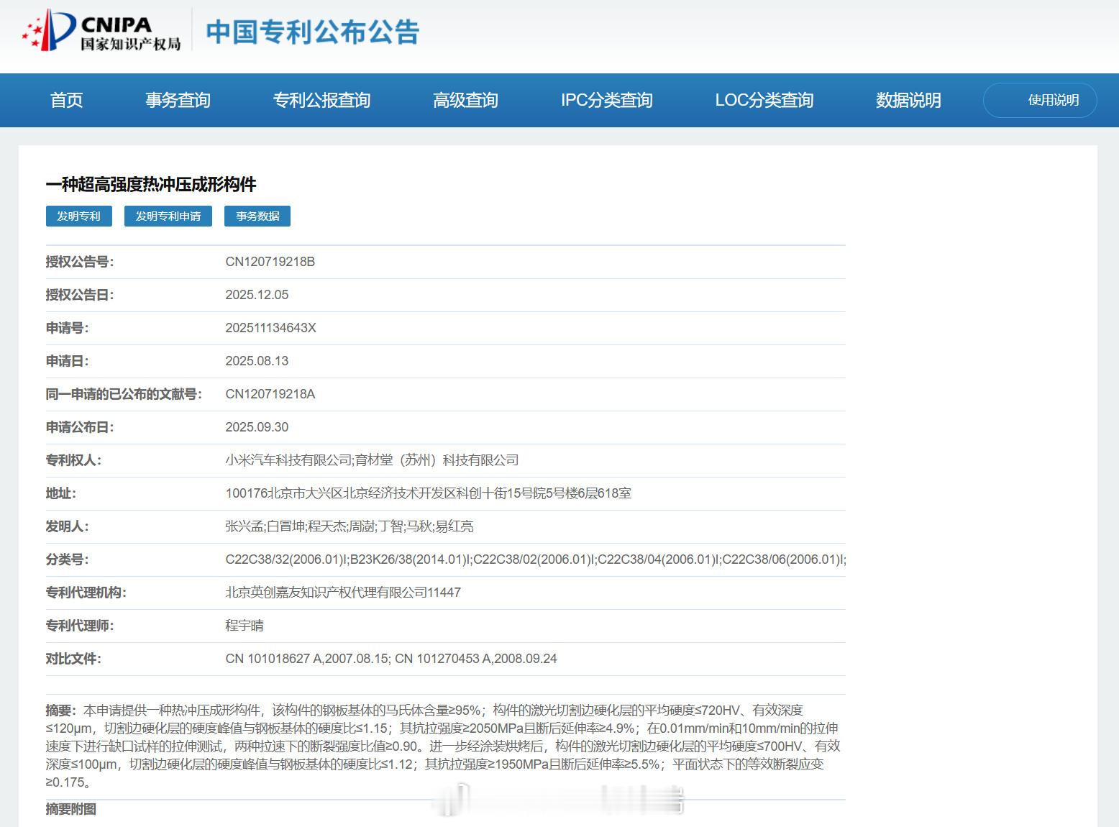Open 高级查询 navigation item

pyautogui.click(x=465, y=100)
